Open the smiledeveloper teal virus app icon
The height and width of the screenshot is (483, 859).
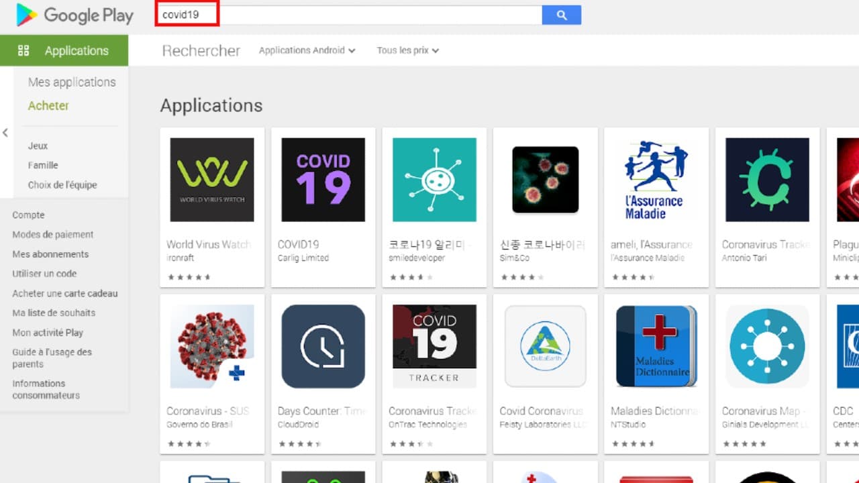pos(434,180)
